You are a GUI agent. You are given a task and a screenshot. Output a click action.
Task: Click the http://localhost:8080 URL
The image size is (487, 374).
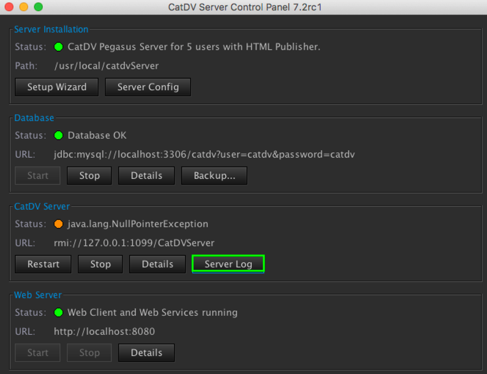tap(104, 332)
